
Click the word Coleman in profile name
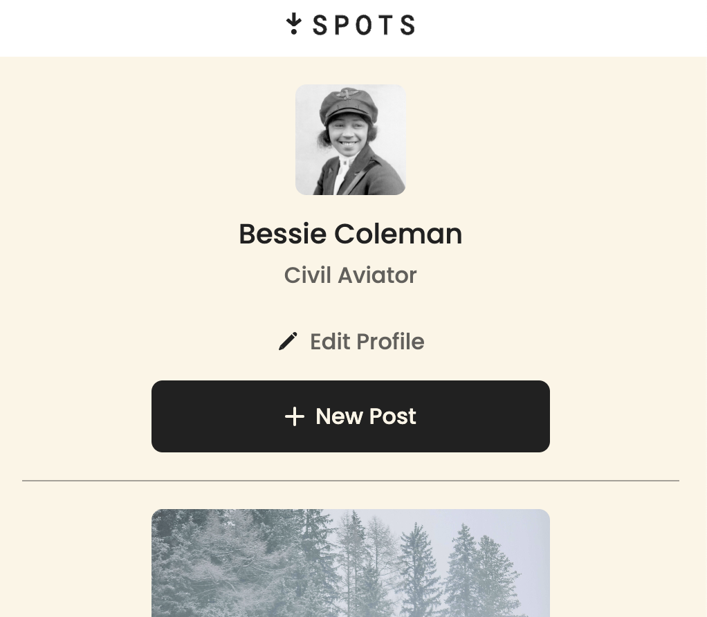click(398, 234)
